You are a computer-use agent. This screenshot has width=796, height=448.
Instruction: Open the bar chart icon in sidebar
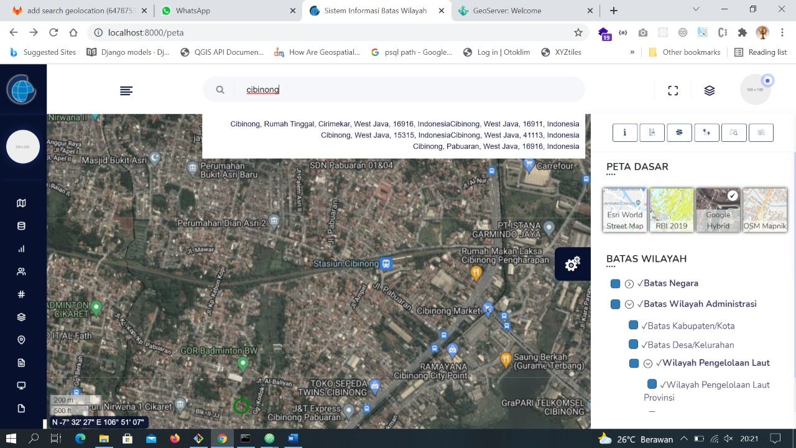[21, 249]
